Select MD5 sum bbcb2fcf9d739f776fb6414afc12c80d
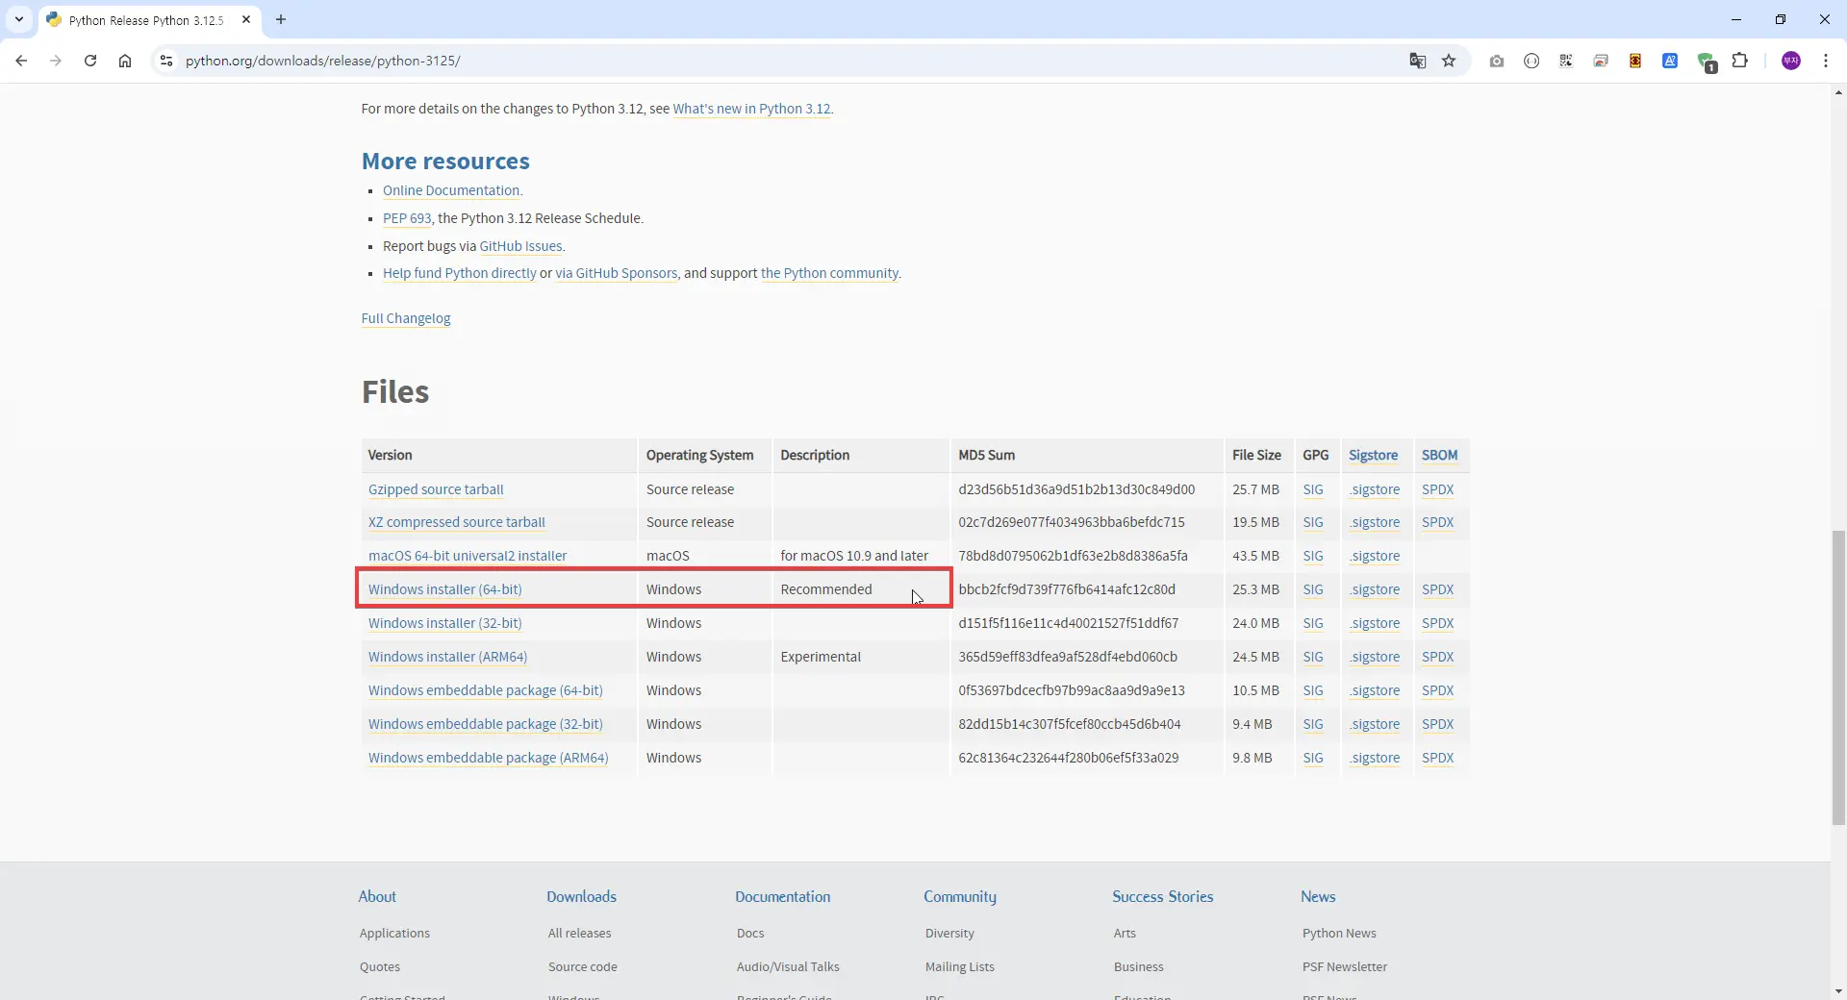Screen dimensions: 1847x1000 pyautogui.click(x=1067, y=589)
